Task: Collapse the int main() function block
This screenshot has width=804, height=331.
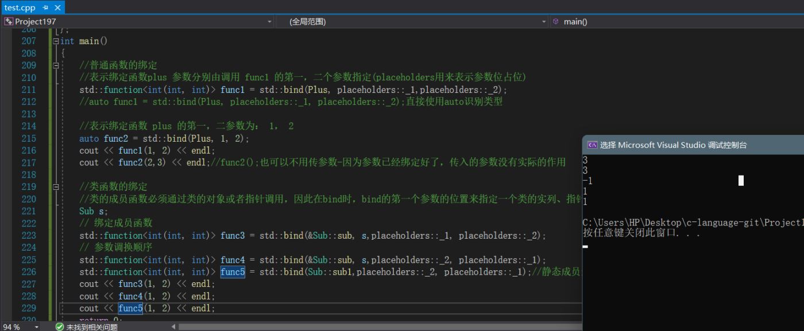Action: (56, 41)
